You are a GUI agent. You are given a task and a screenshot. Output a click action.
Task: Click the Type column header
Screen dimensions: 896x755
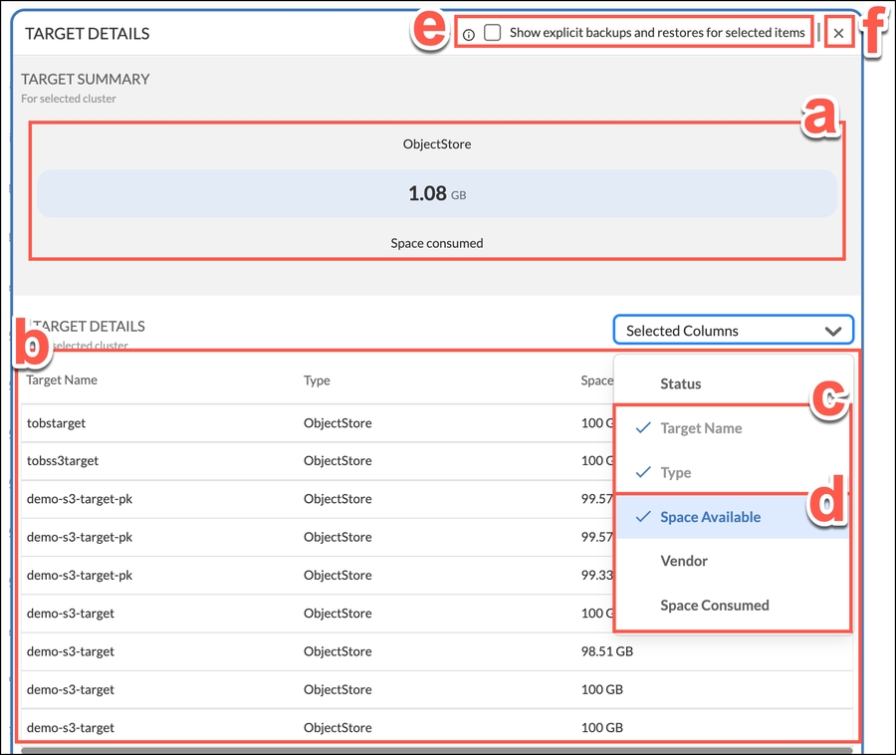click(x=317, y=380)
